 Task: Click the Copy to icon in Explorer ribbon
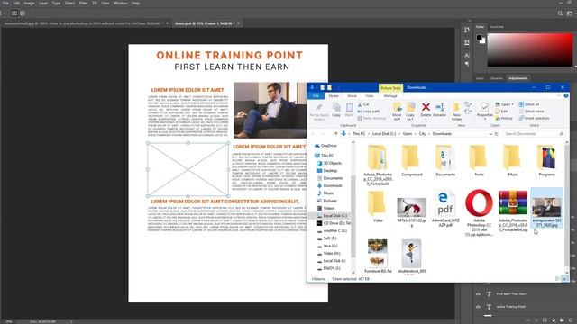(410, 107)
